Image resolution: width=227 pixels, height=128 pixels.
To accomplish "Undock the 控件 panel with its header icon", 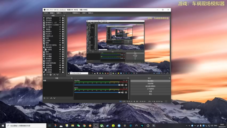I will pos(169,78).
